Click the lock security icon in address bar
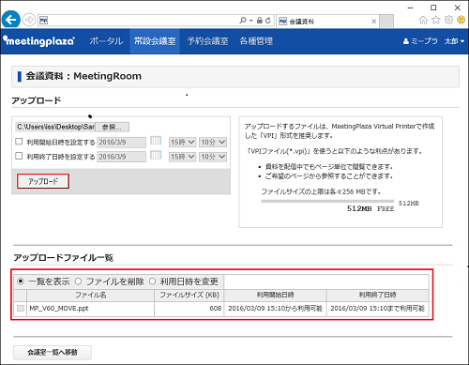 [x=260, y=21]
